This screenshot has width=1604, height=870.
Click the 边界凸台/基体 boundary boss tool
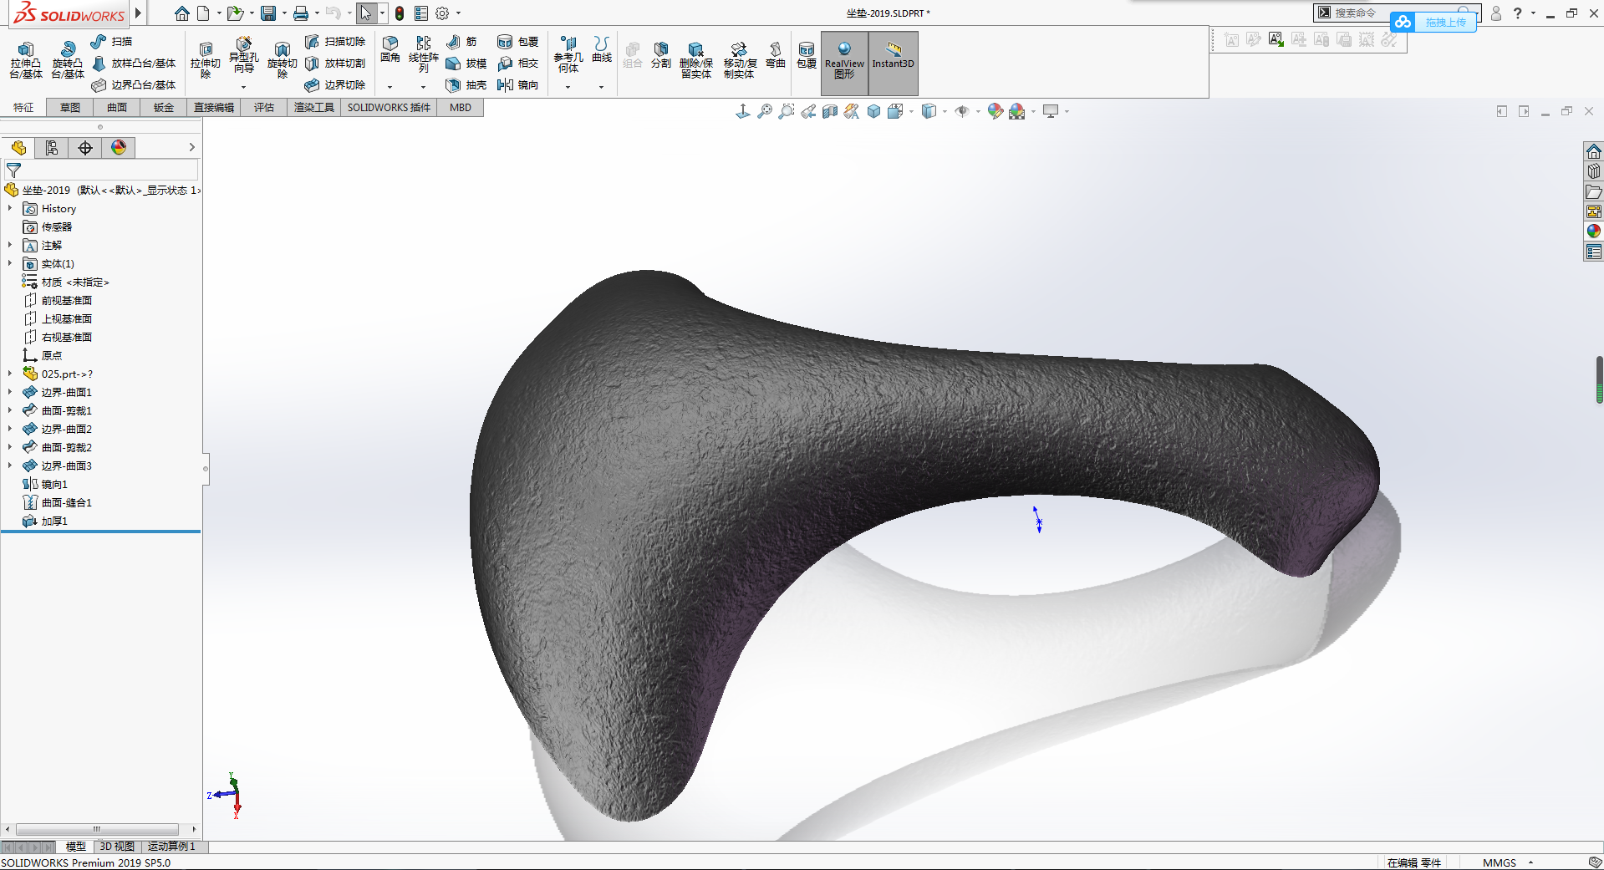click(134, 85)
